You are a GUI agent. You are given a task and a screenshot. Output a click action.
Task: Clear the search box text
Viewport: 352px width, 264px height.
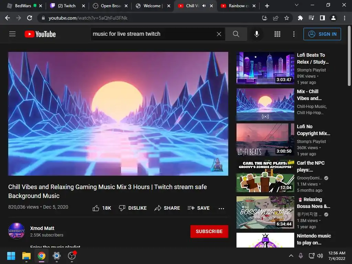click(x=219, y=34)
